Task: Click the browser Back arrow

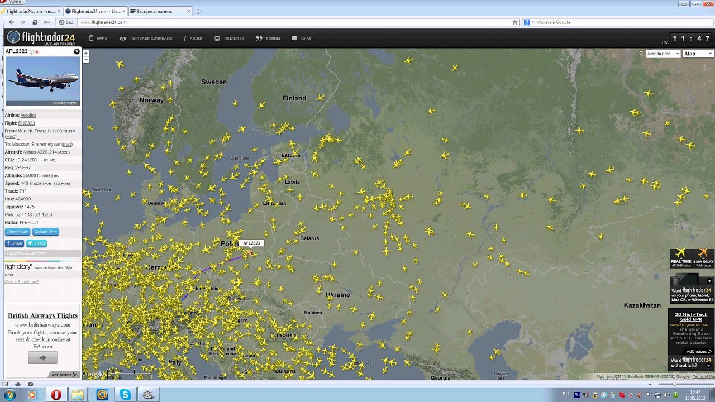Action: tap(11, 22)
